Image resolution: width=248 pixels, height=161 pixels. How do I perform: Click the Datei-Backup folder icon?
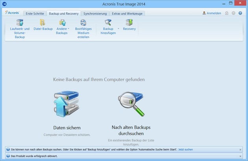(43, 22)
